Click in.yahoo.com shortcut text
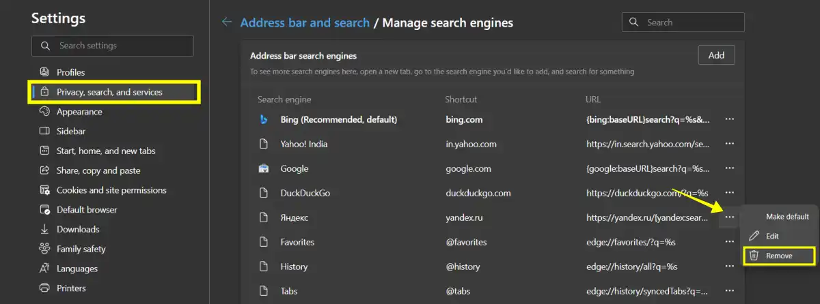Viewport: 820px width, 304px height. (x=471, y=144)
